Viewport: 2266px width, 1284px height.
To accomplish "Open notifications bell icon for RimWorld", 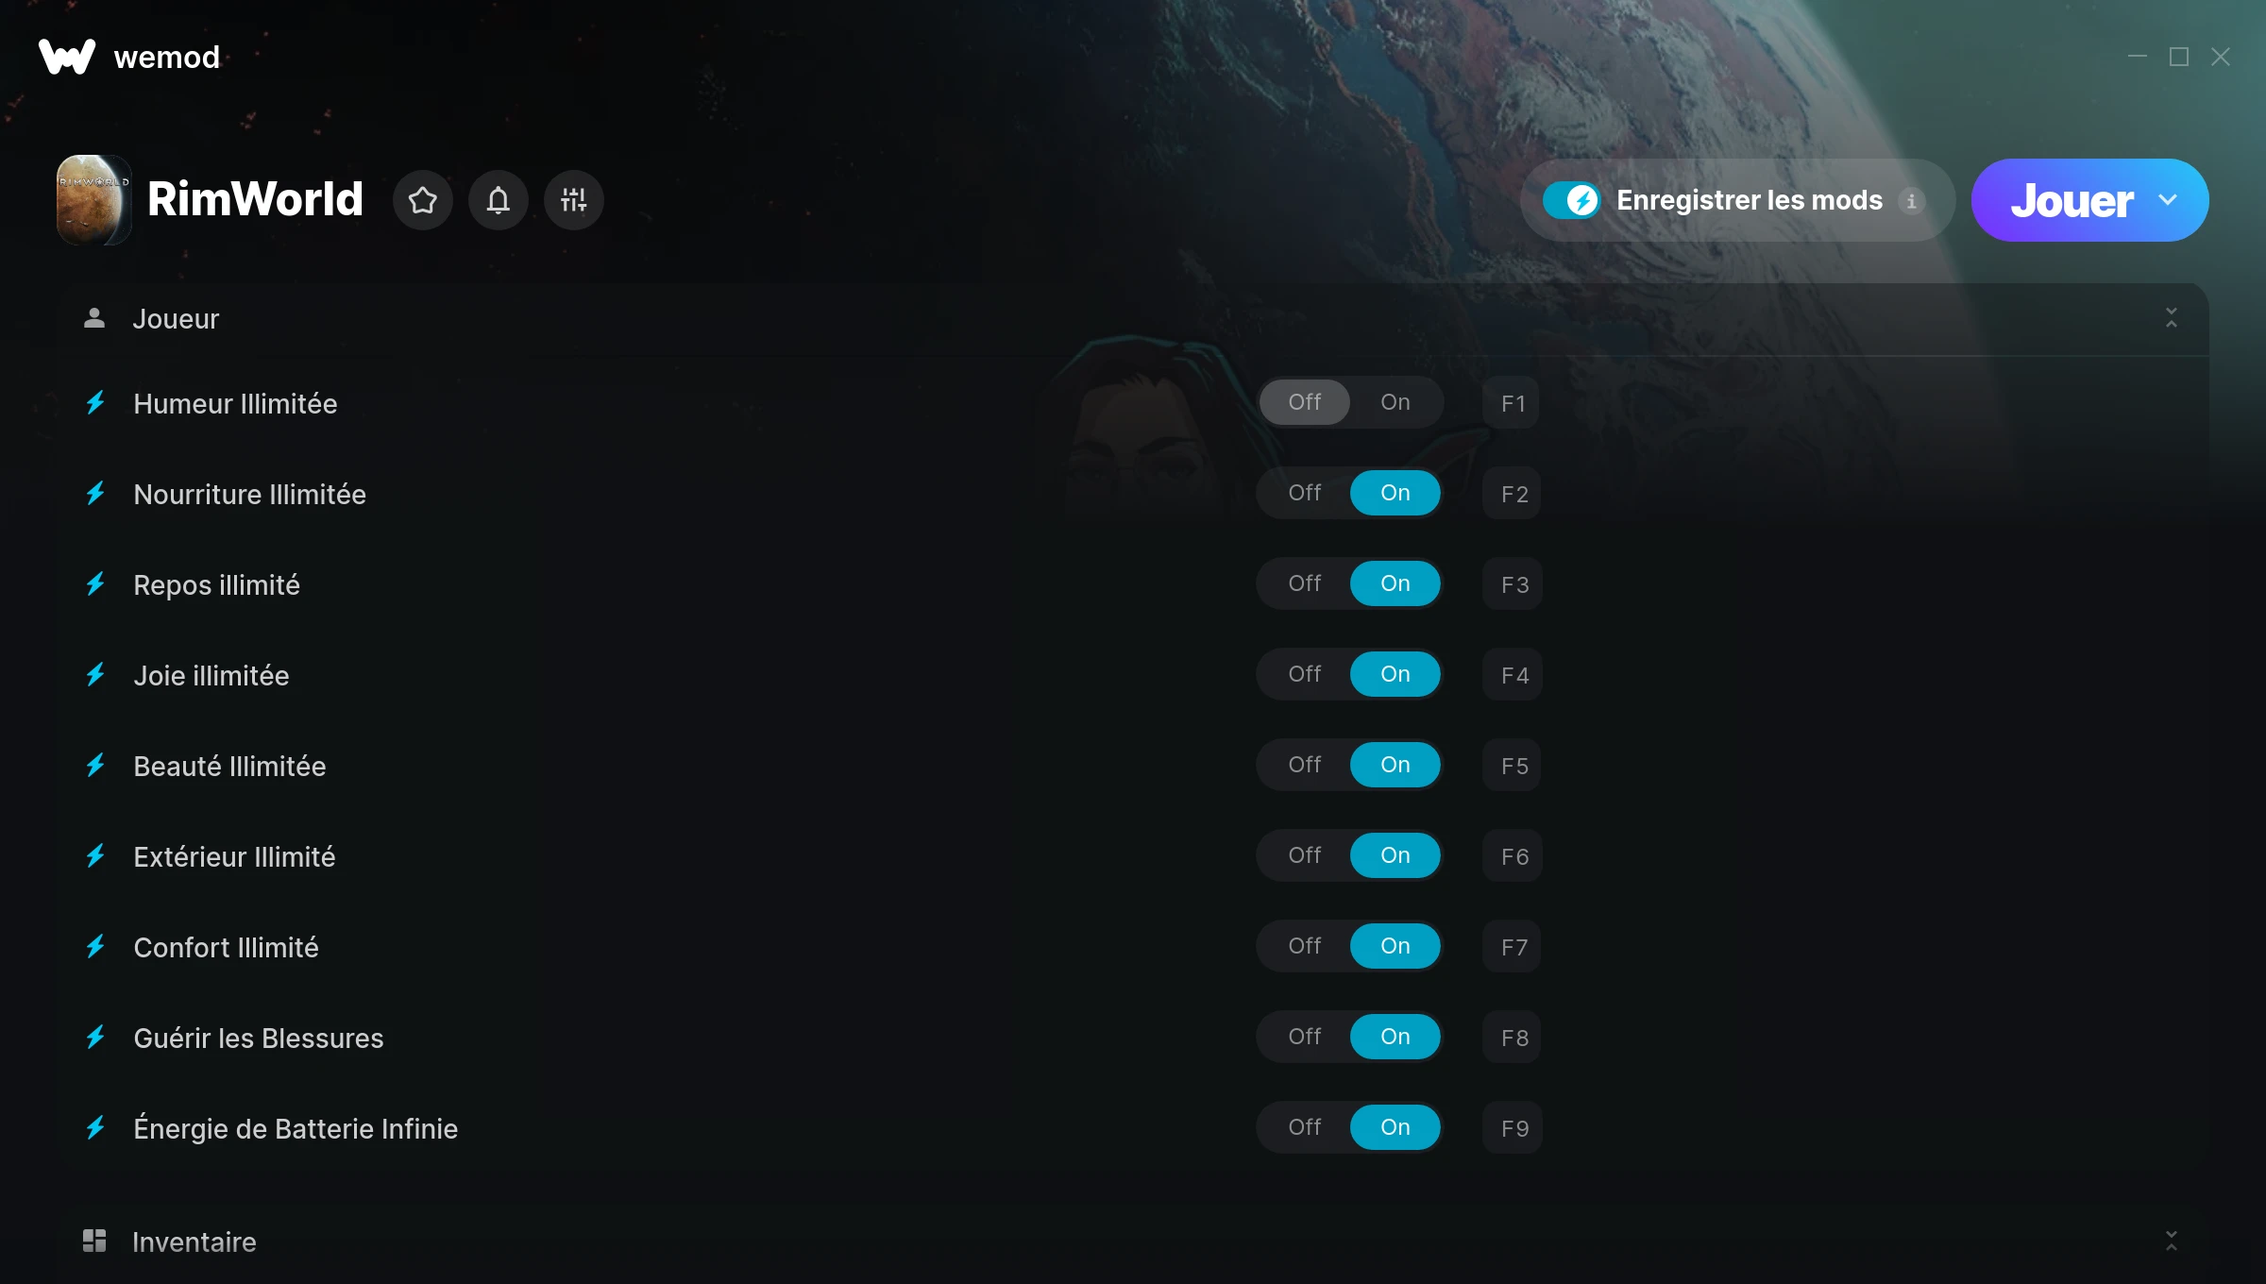I will [x=498, y=200].
